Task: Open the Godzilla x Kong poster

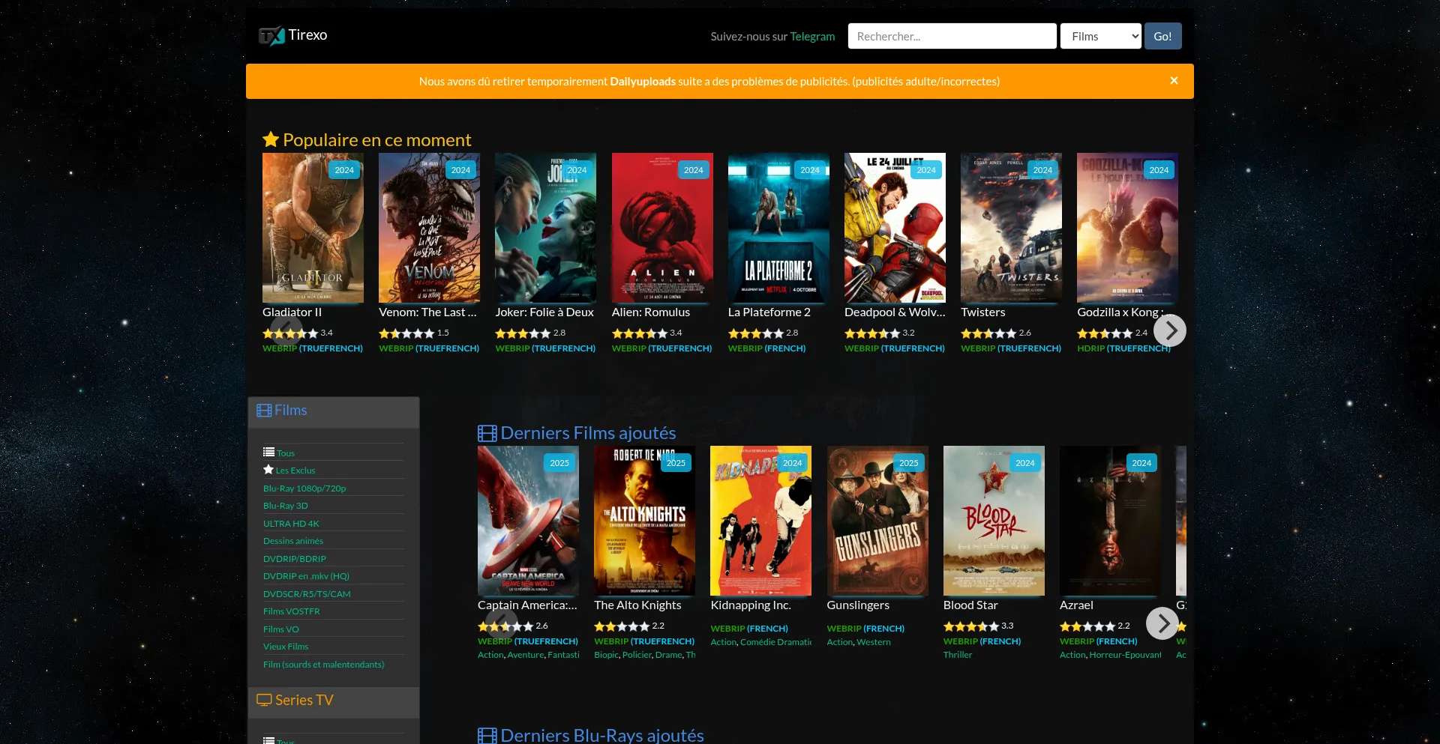Action: click(1127, 228)
